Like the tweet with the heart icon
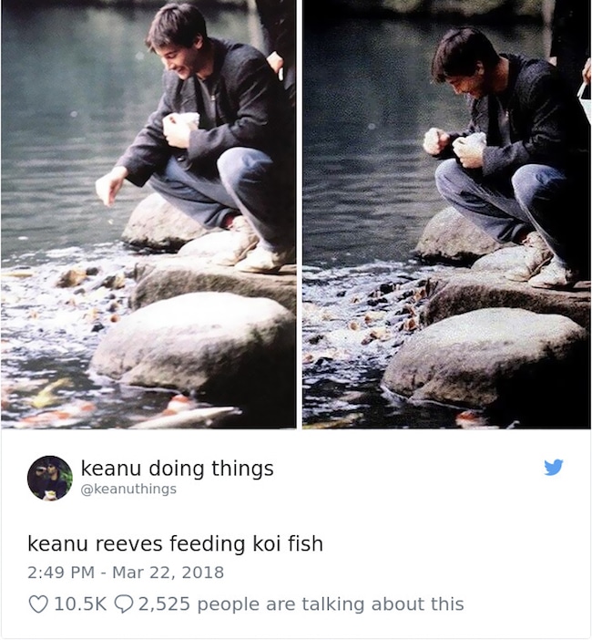This screenshot has width=592, height=640. point(38,604)
